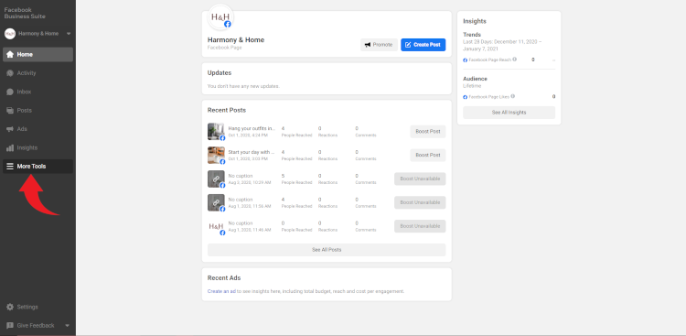Expand the Give Feedback dropdown arrow
This screenshot has height=336, width=686.
click(x=67, y=326)
